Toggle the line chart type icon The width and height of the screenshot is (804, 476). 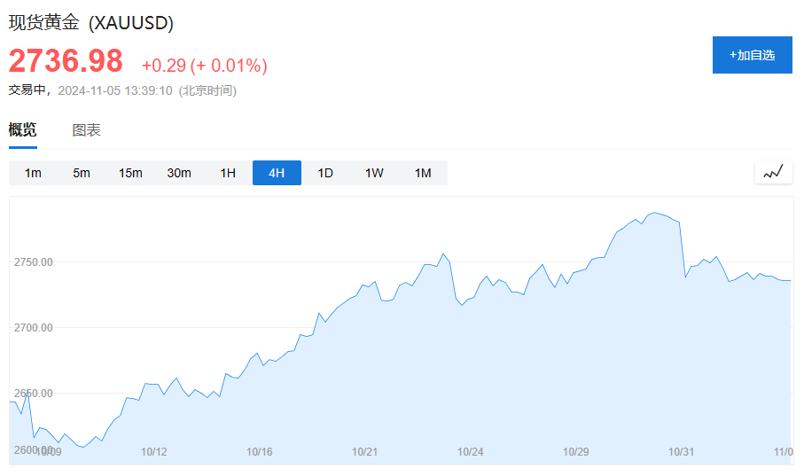click(773, 172)
